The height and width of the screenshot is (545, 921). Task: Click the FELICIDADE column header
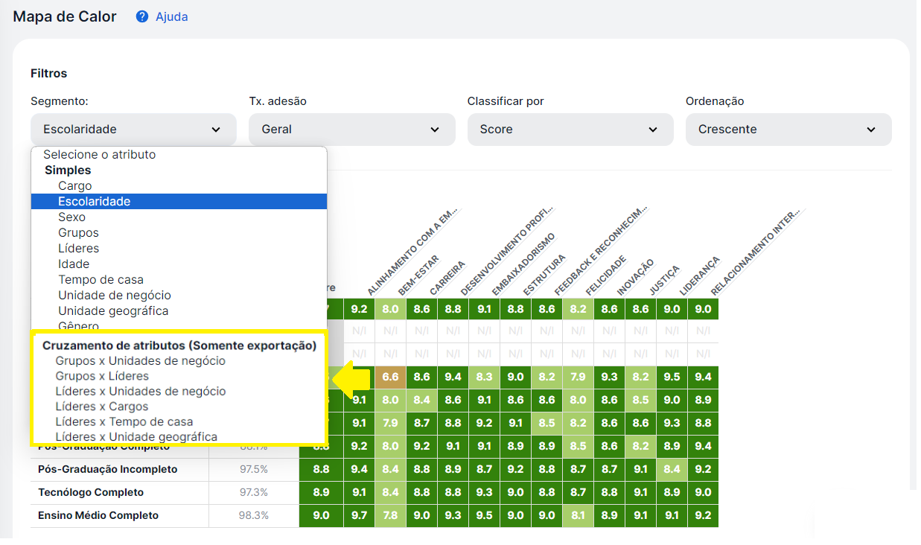tap(605, 276)
